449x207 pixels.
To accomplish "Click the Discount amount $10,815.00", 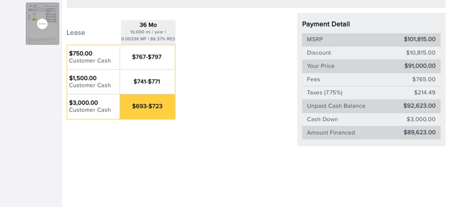I will (420, 53).
